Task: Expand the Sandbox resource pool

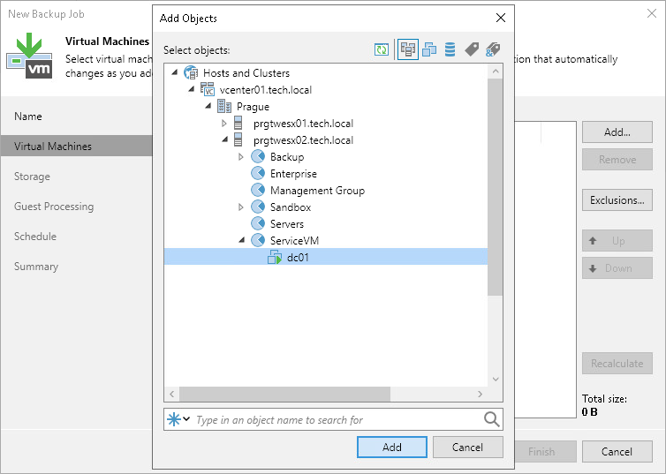Action: click(x=241, y=207)
